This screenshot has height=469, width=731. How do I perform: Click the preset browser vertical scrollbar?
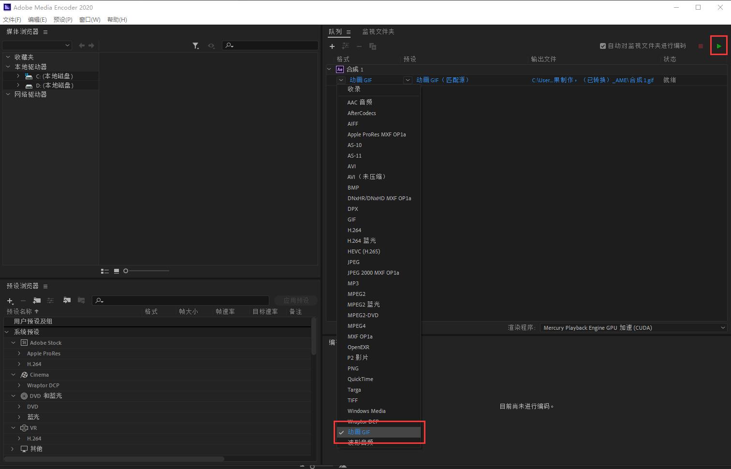(314, 337)
